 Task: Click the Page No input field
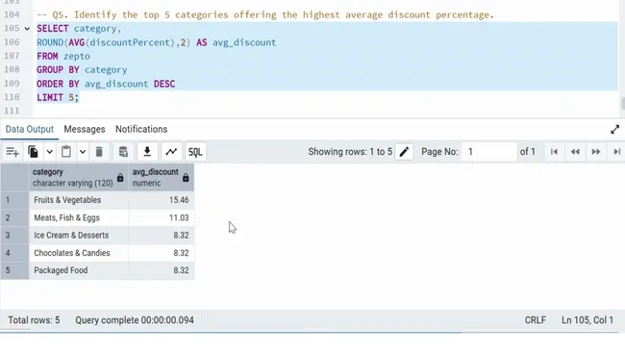(x=489, y=152)
